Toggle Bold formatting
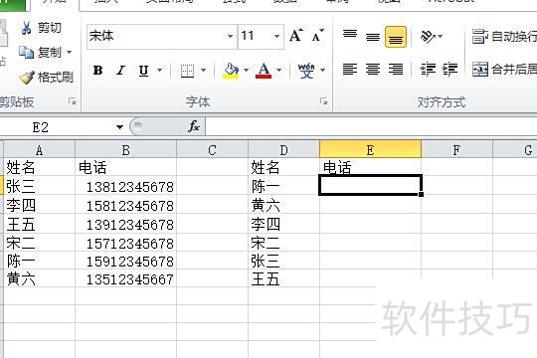Viewport: 537px width, 358px height. click(97, 71)
